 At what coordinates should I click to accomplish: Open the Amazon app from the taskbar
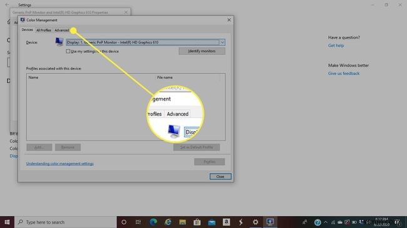(x=226, y=222)
